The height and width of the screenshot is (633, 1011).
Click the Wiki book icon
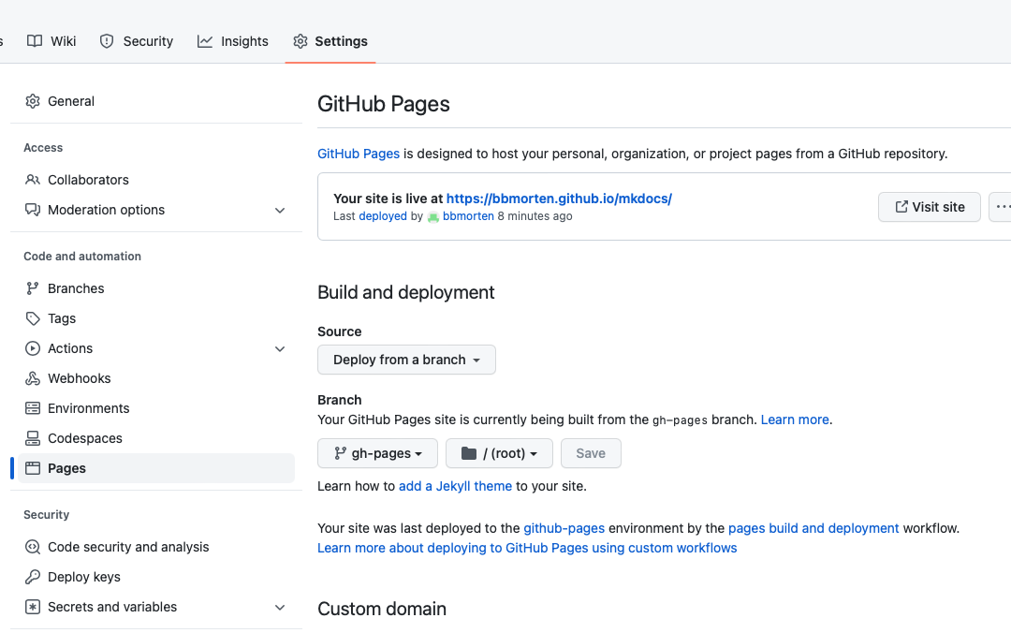coord(35,41)
